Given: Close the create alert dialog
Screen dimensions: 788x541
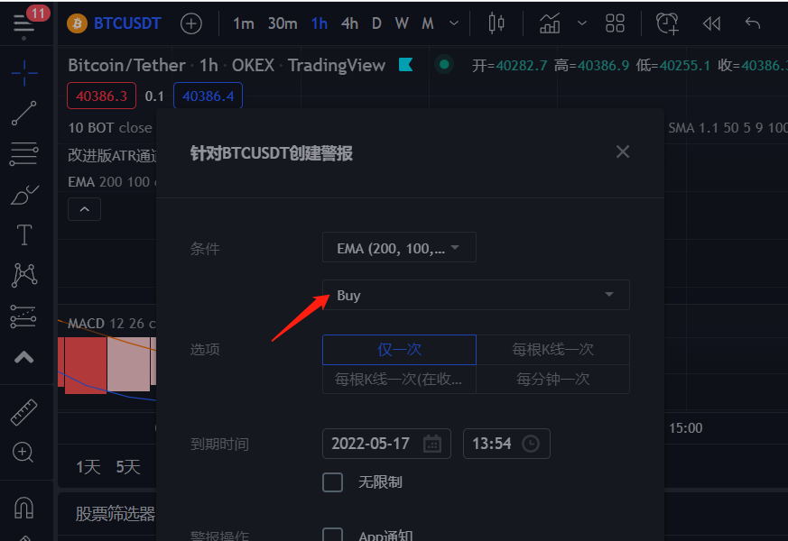Looking at the screenshot, I should [623, 151].
